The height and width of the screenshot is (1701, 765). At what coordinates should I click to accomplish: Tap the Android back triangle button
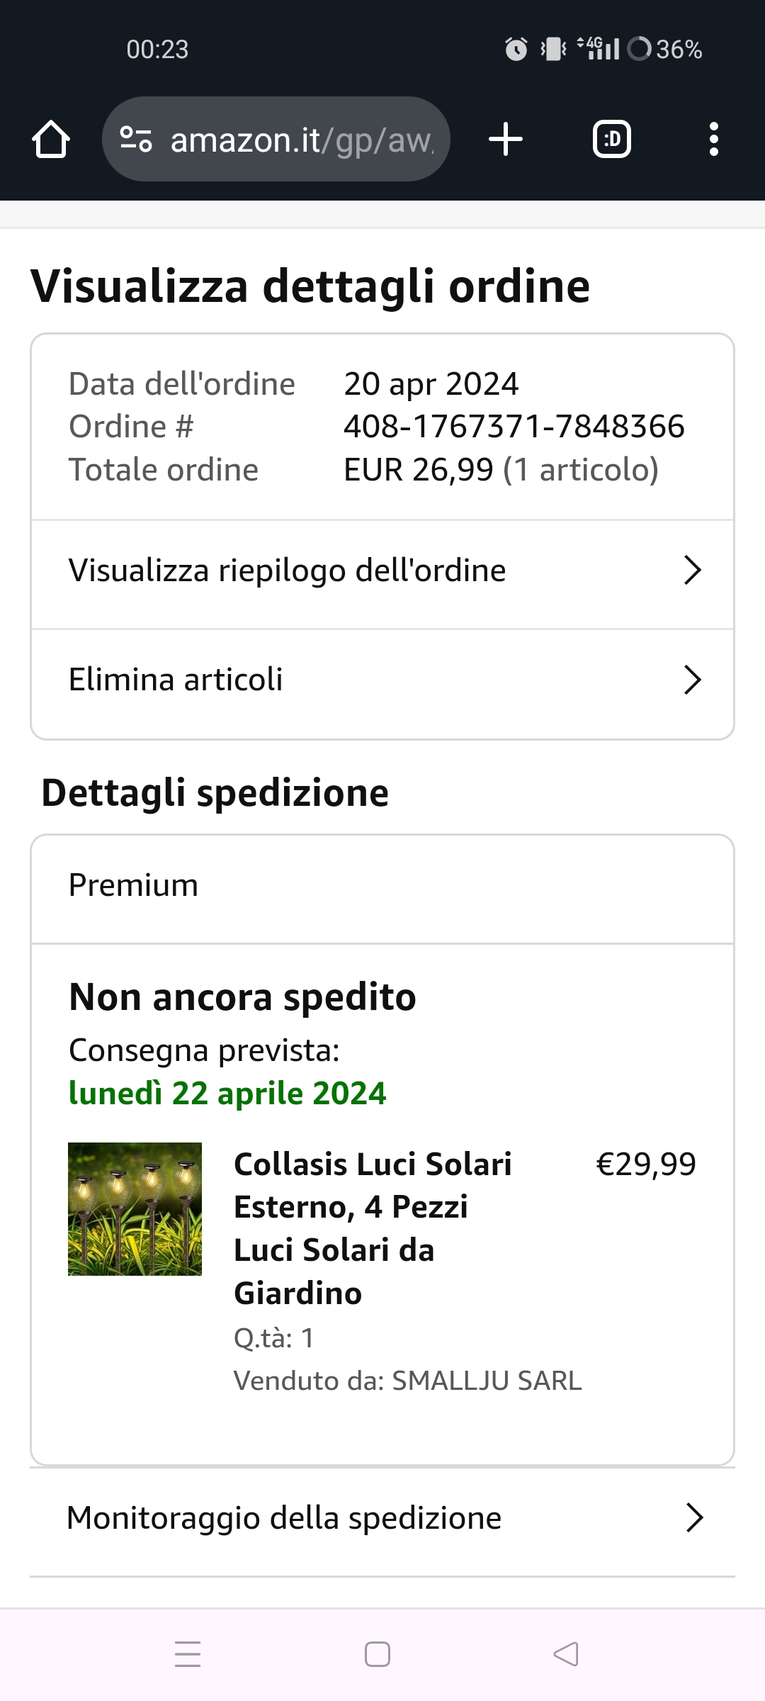click(x=566, y=1654)
